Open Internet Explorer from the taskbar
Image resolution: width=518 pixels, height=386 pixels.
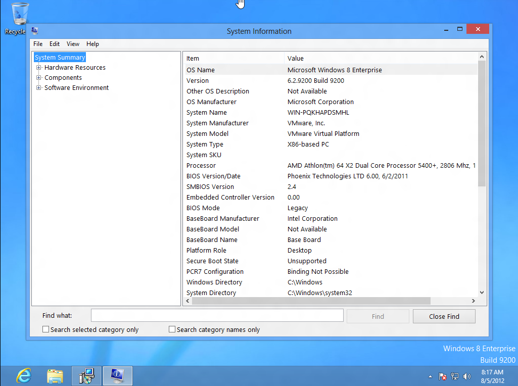pos(24,376)
